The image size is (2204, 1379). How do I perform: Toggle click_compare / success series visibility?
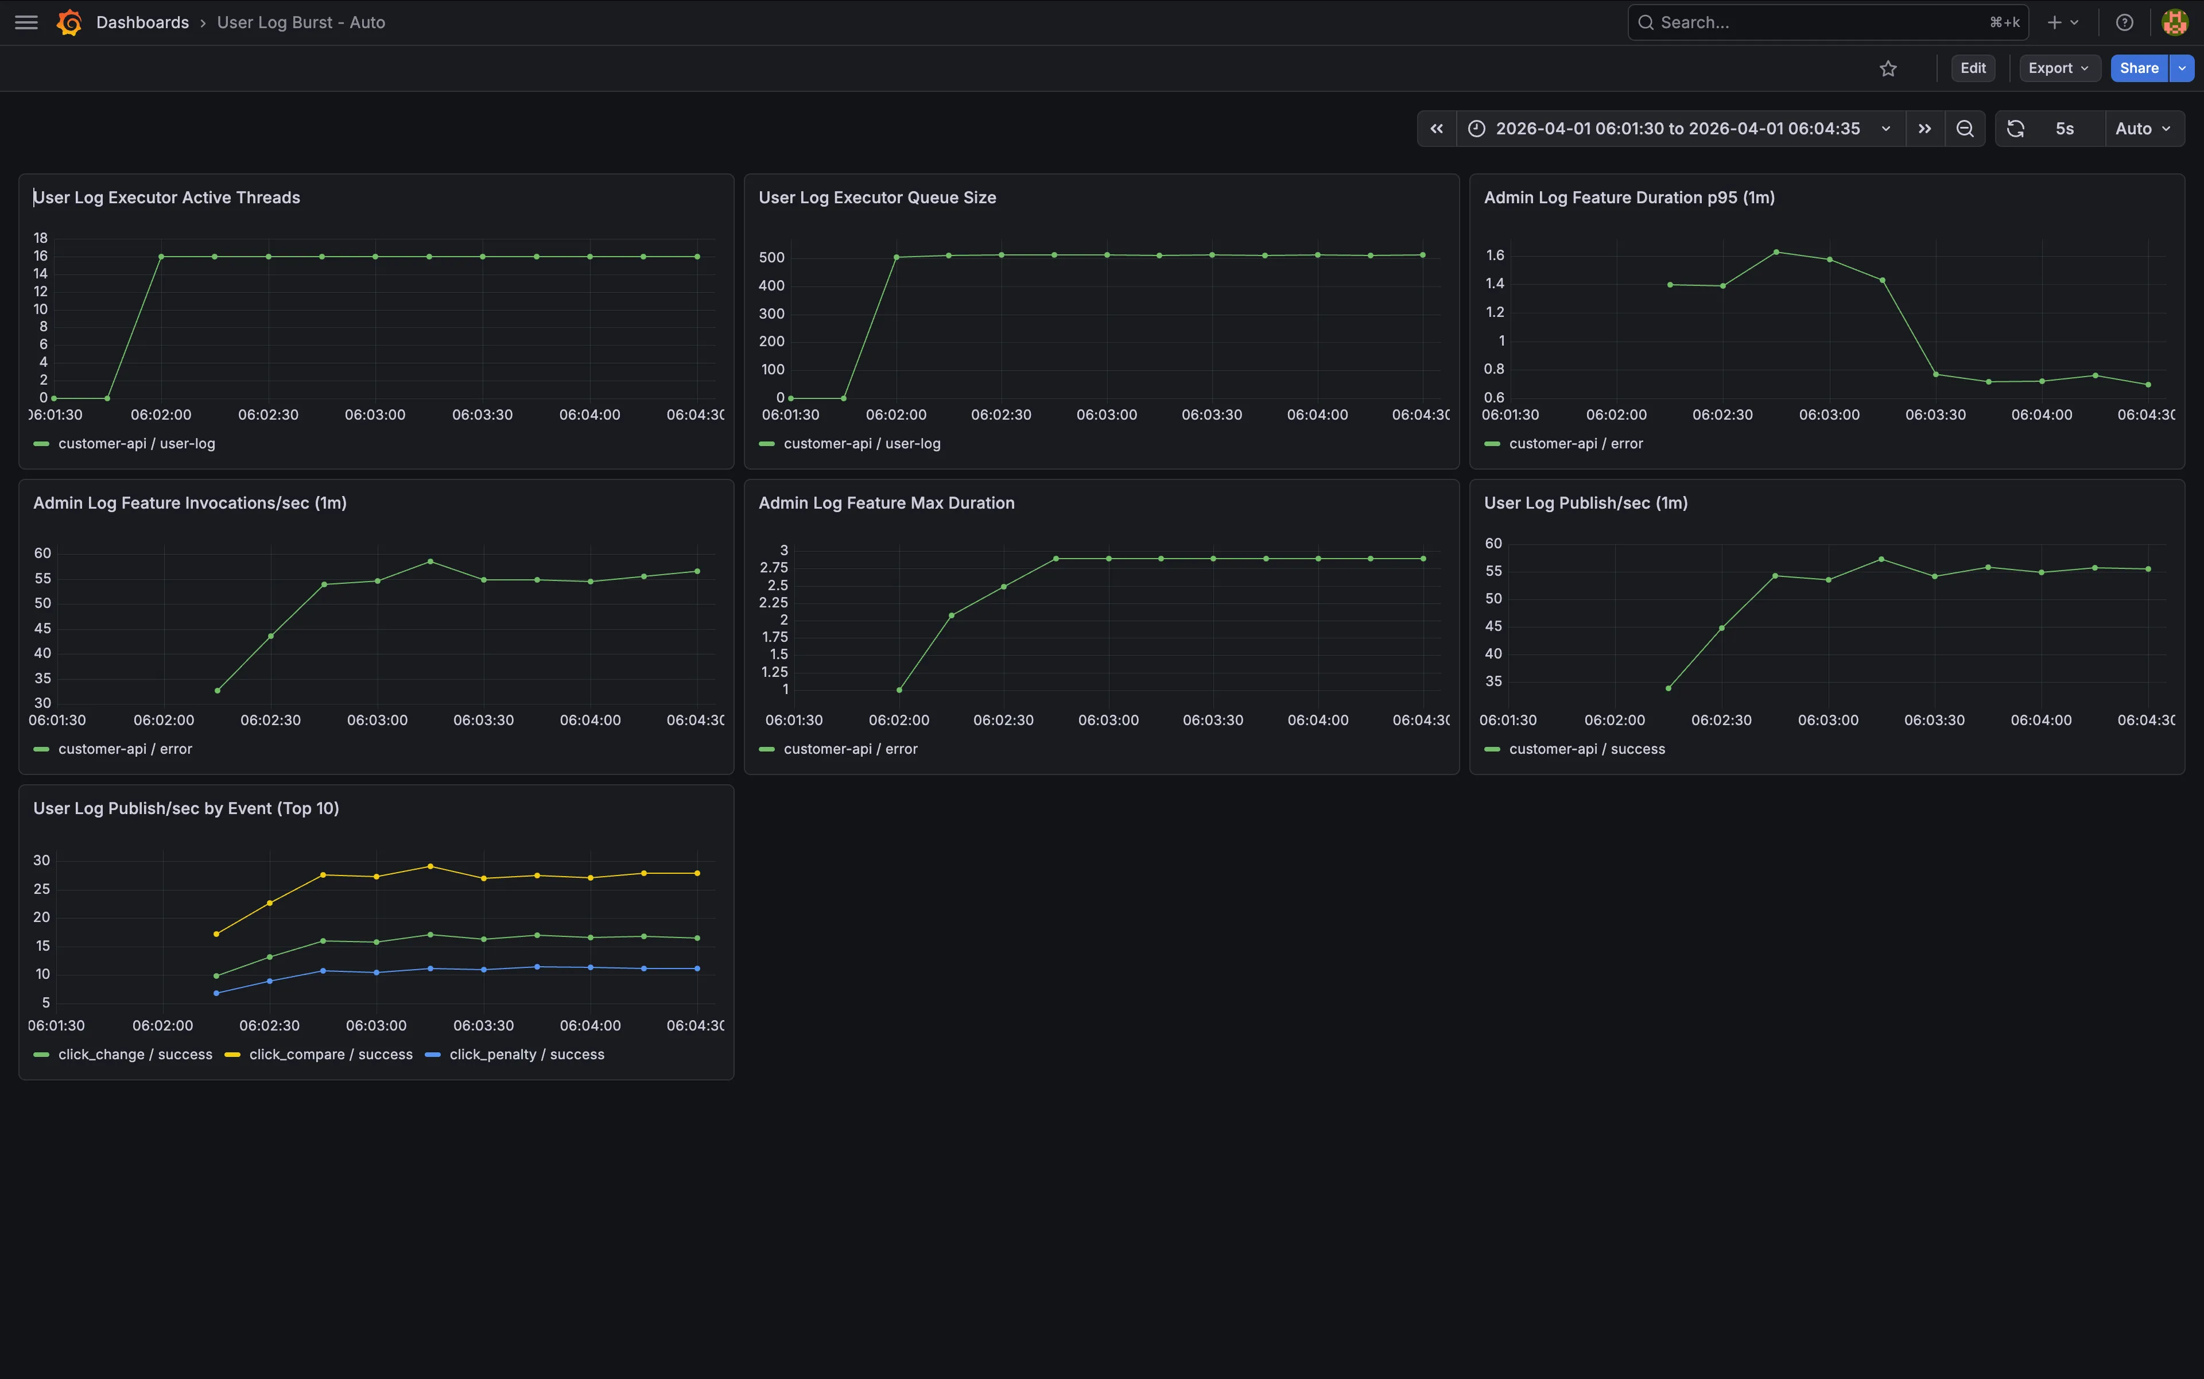[318, 1054]
